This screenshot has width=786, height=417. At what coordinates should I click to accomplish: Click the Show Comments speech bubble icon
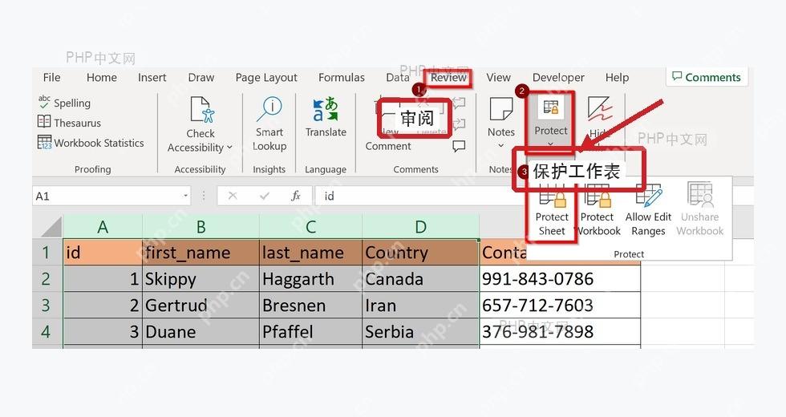pos(459,146)
